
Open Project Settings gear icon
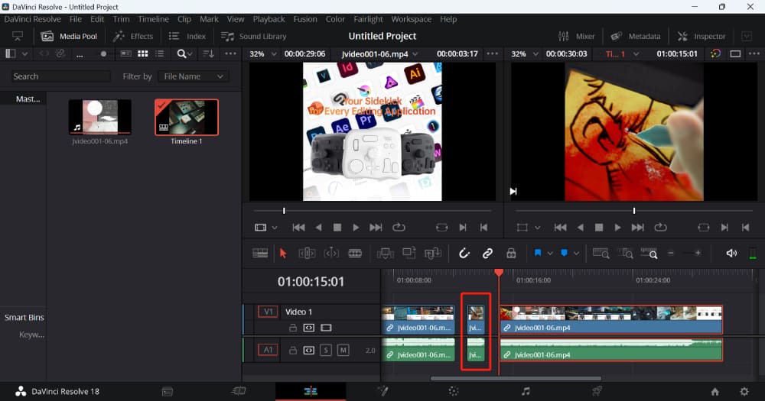[744, 391]
